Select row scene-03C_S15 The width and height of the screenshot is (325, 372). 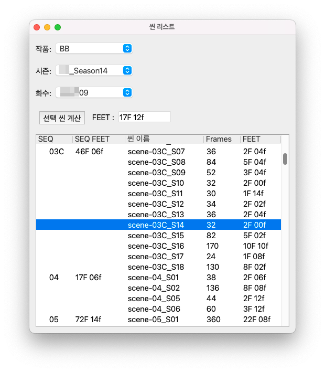pos(158,236)
